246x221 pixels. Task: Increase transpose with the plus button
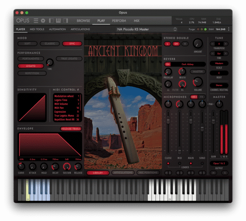225,44
